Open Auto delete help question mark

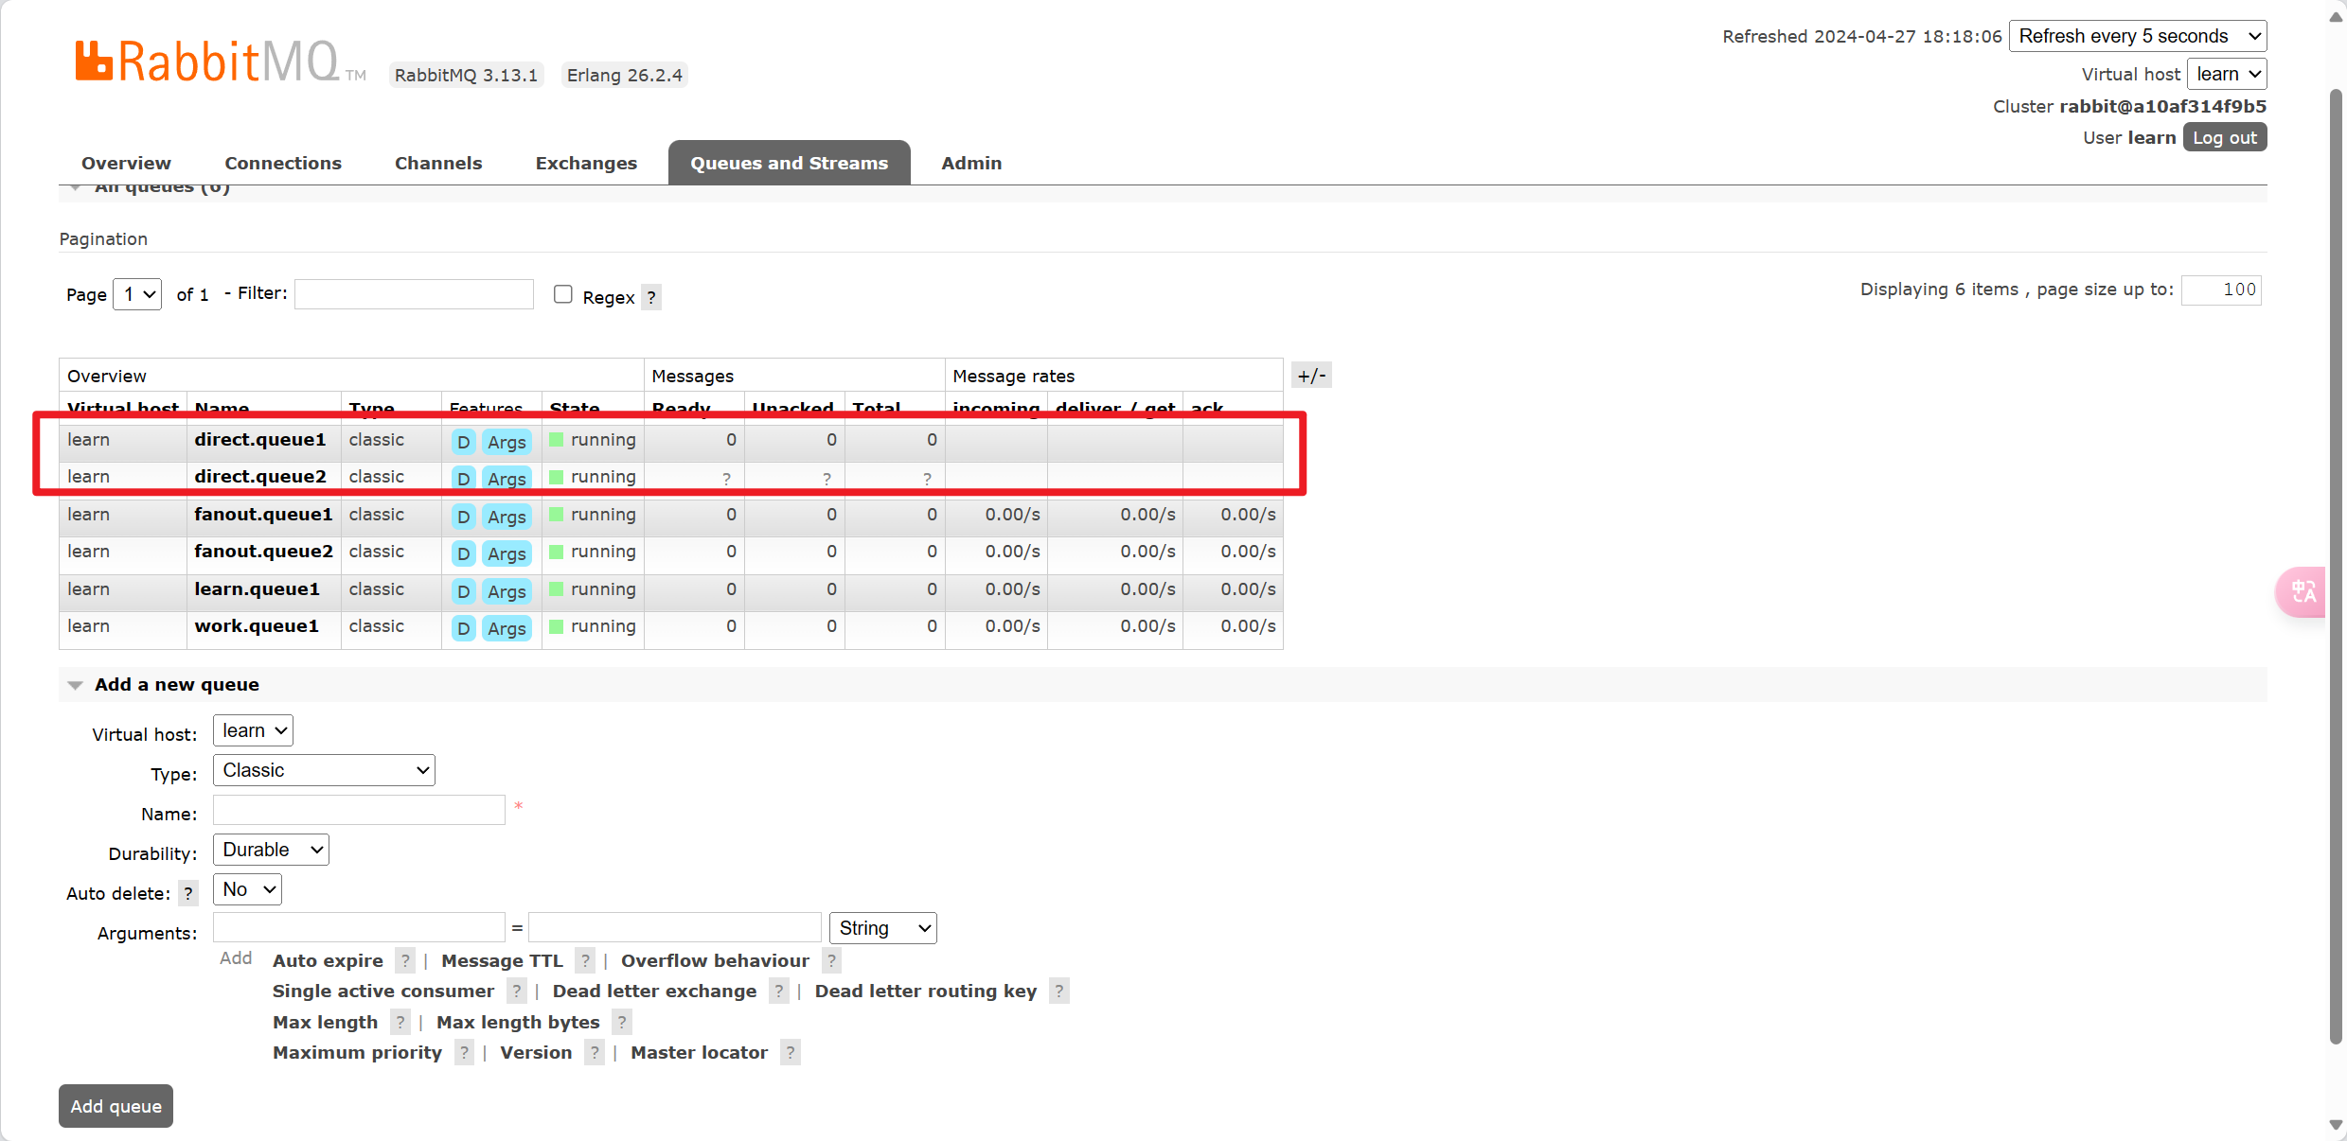(188, 893)
